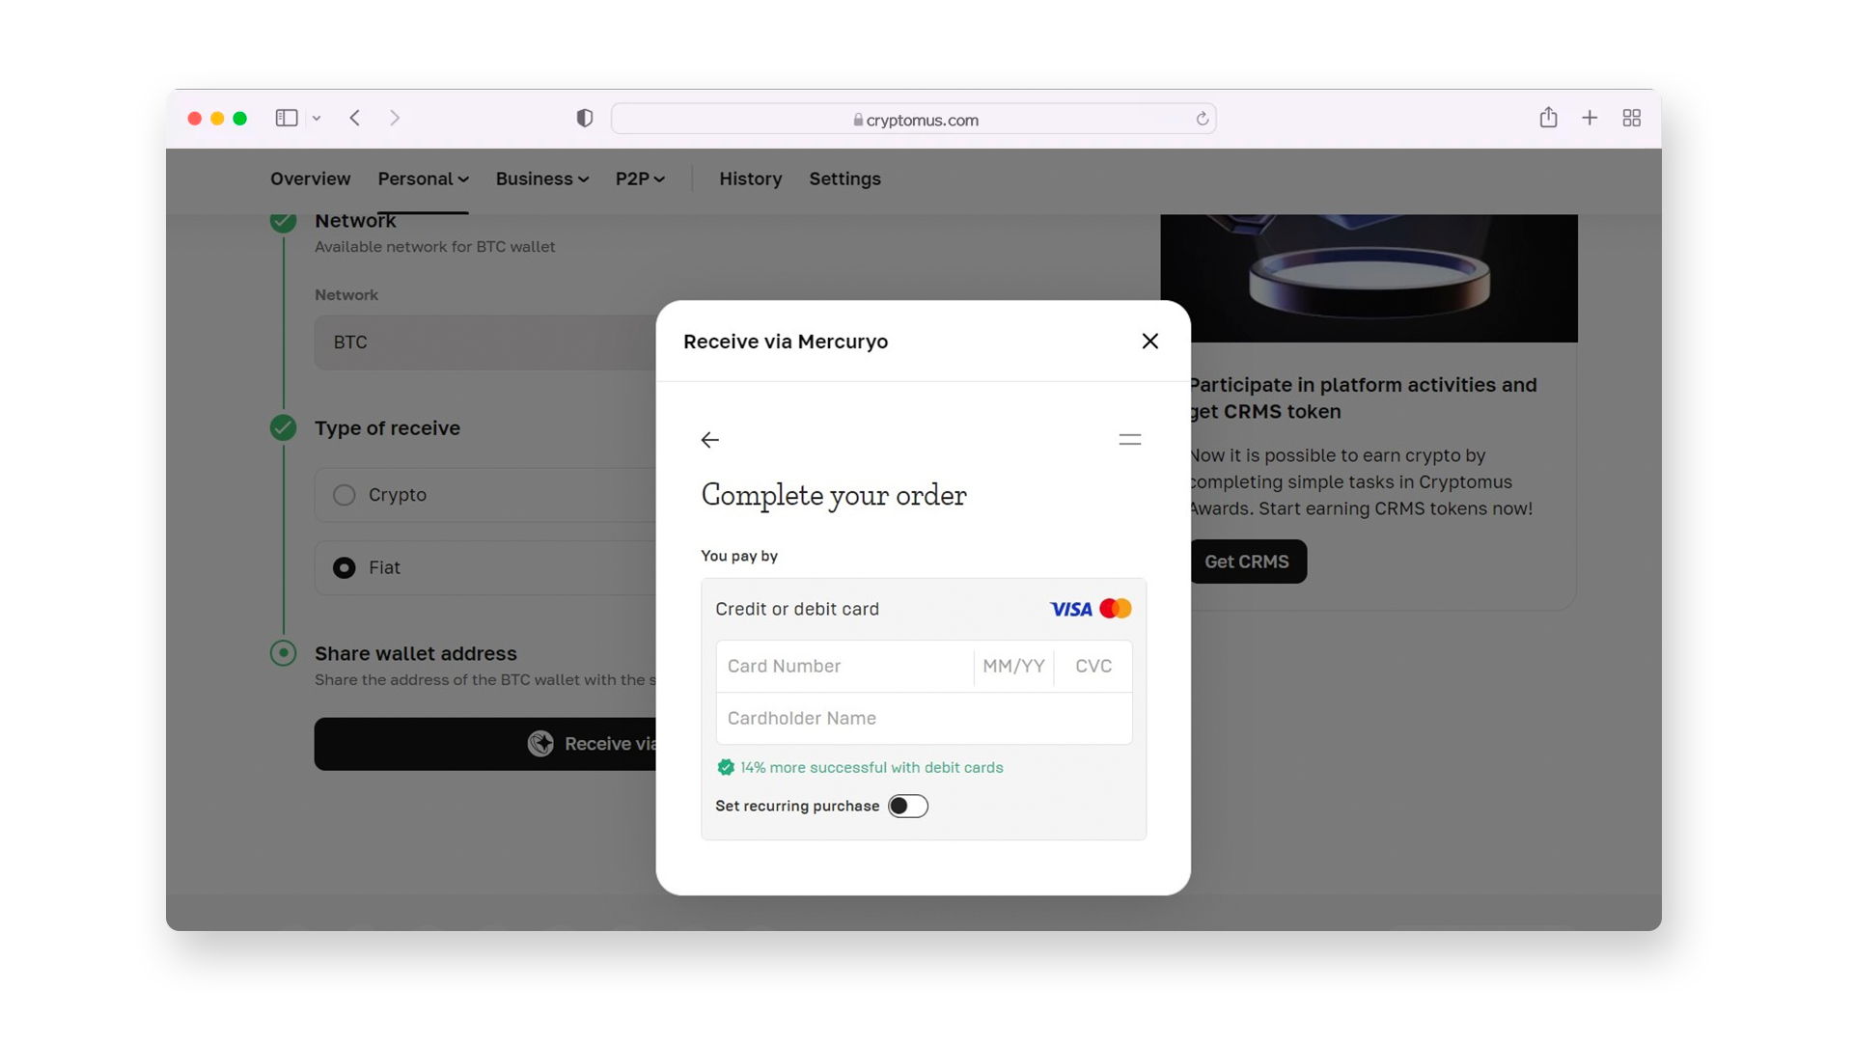Image resolution: width=1853 pixels, height=1042 pixels.
Task: Click the CRMS promo banner image
Action: [x=1369, y=278]
